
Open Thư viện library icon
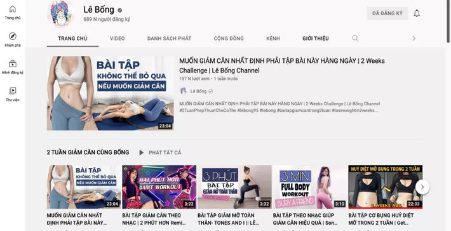tap(13, 91)
